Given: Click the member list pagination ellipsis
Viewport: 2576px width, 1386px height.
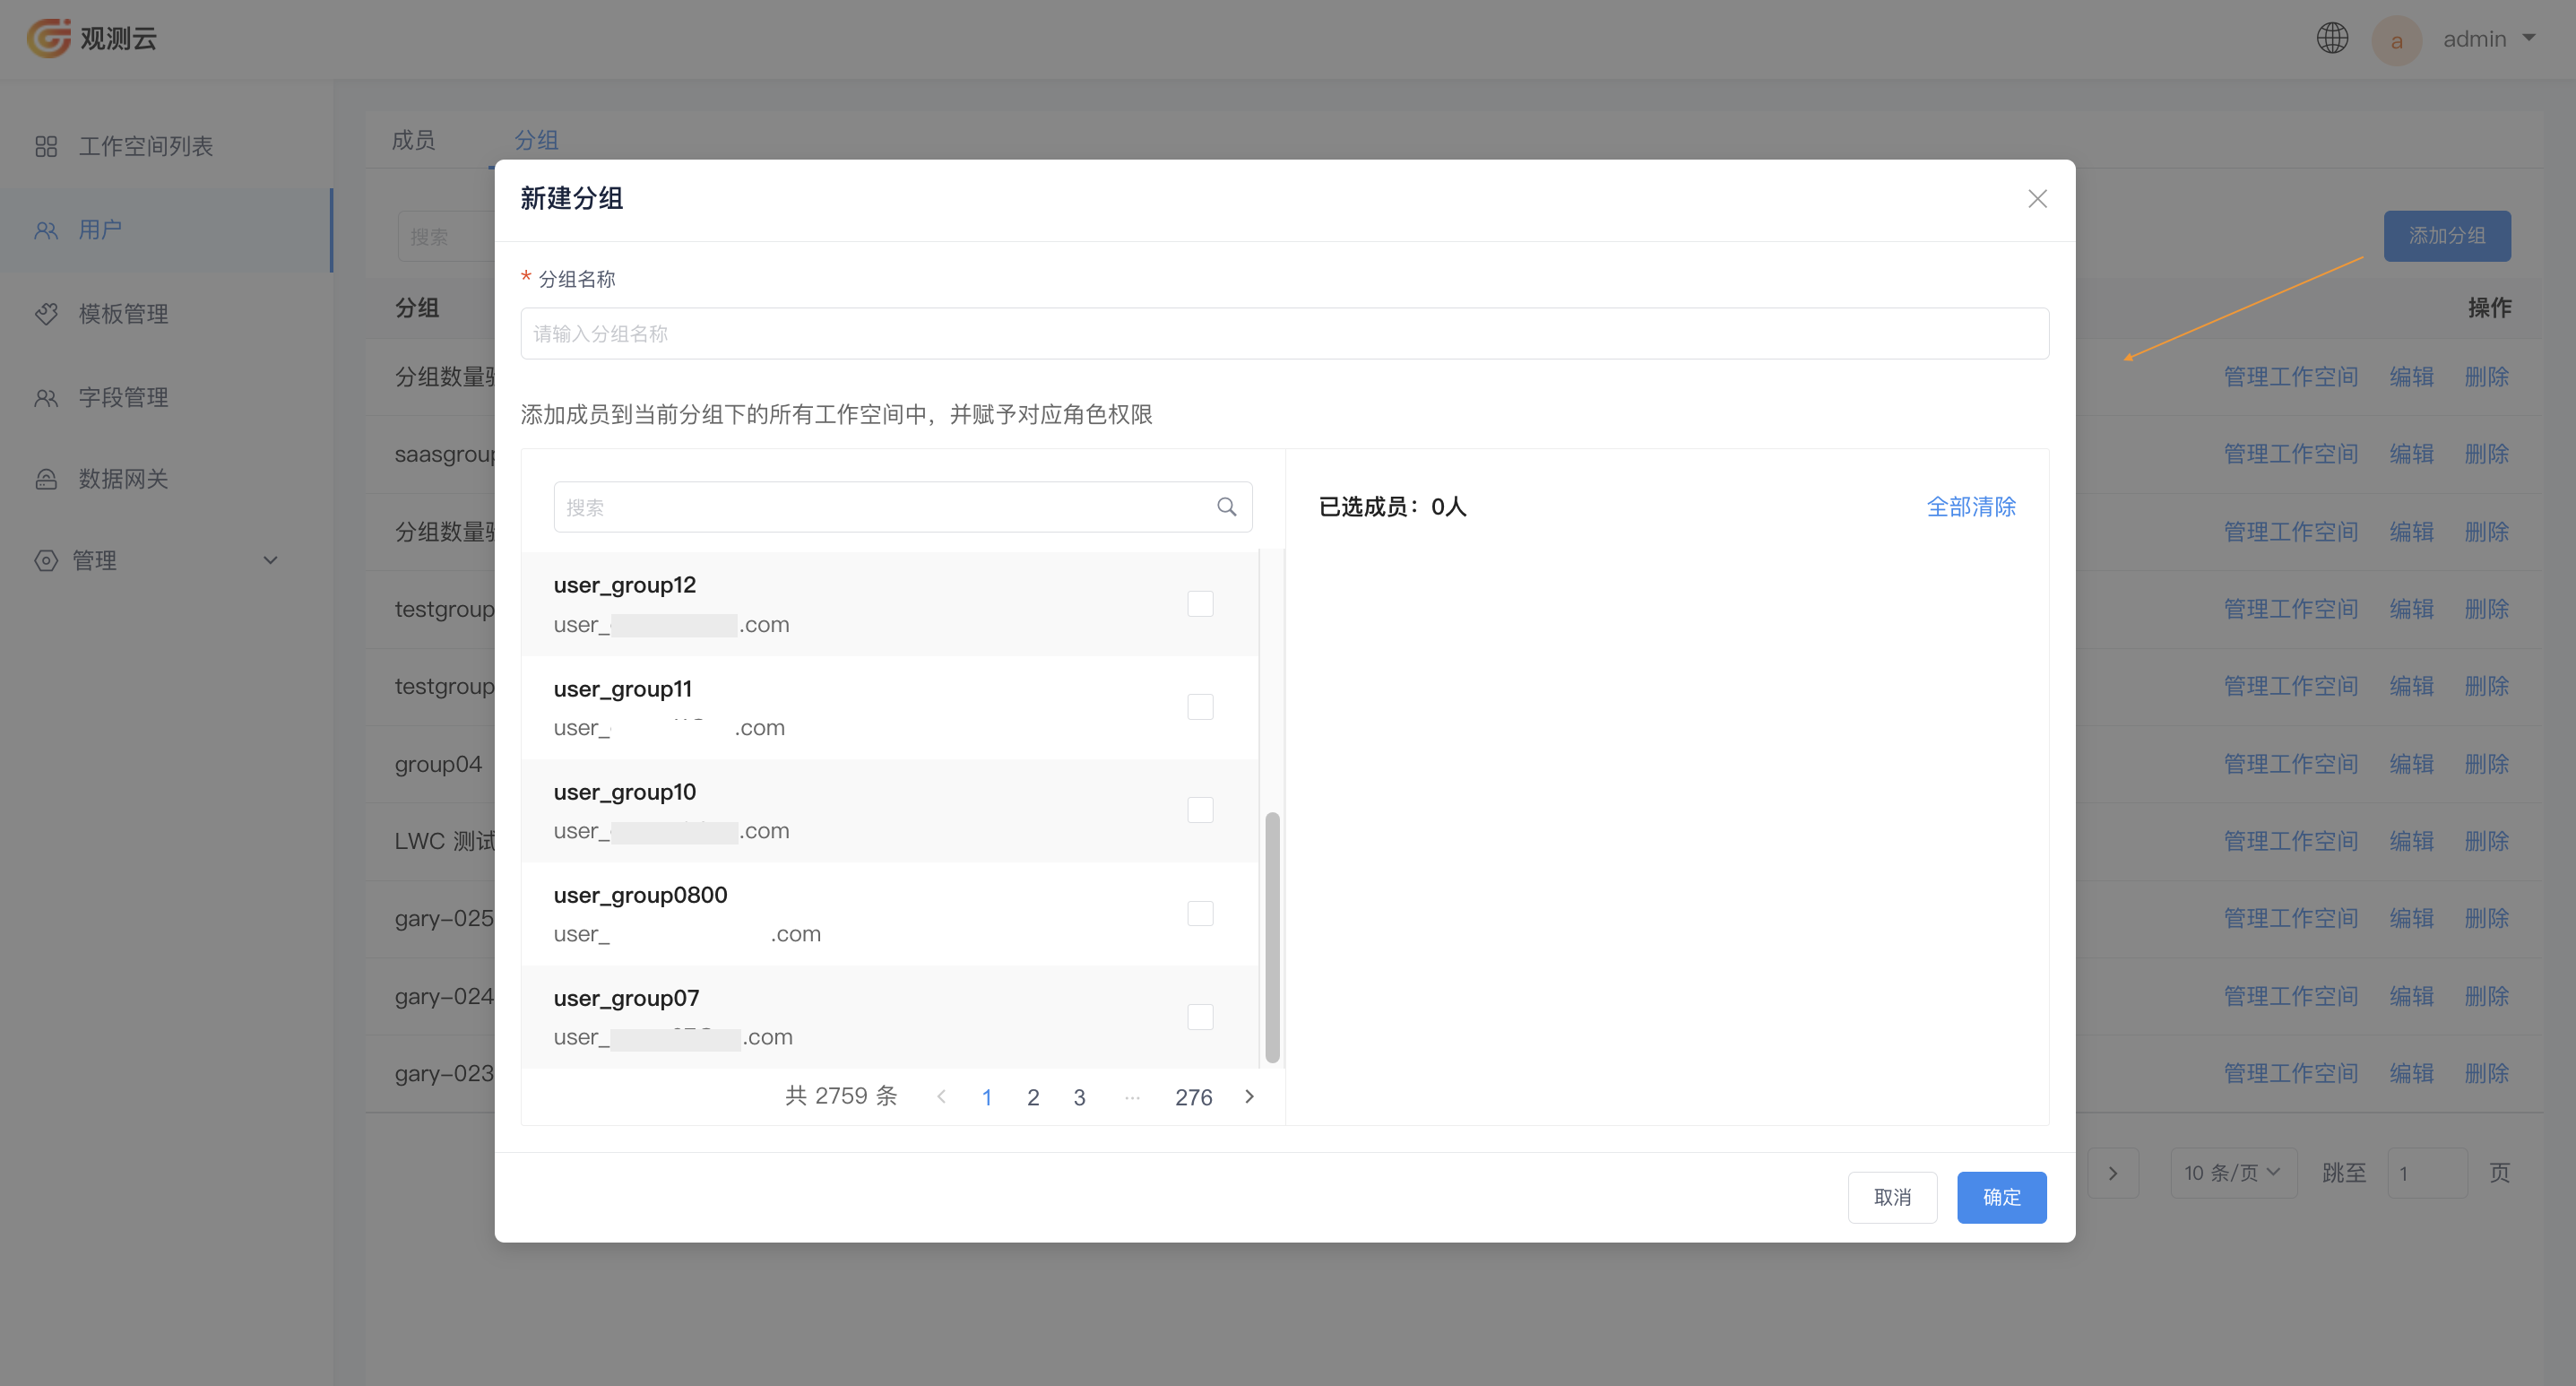Looking at the screenshot, I should point(1131,1097).
